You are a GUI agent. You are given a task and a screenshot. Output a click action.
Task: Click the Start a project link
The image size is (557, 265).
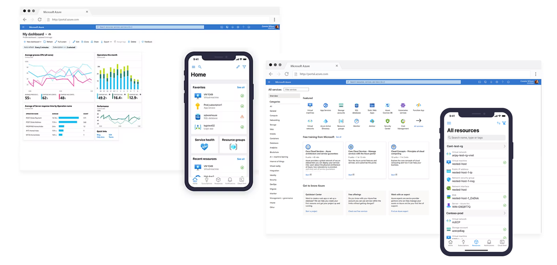311,211
